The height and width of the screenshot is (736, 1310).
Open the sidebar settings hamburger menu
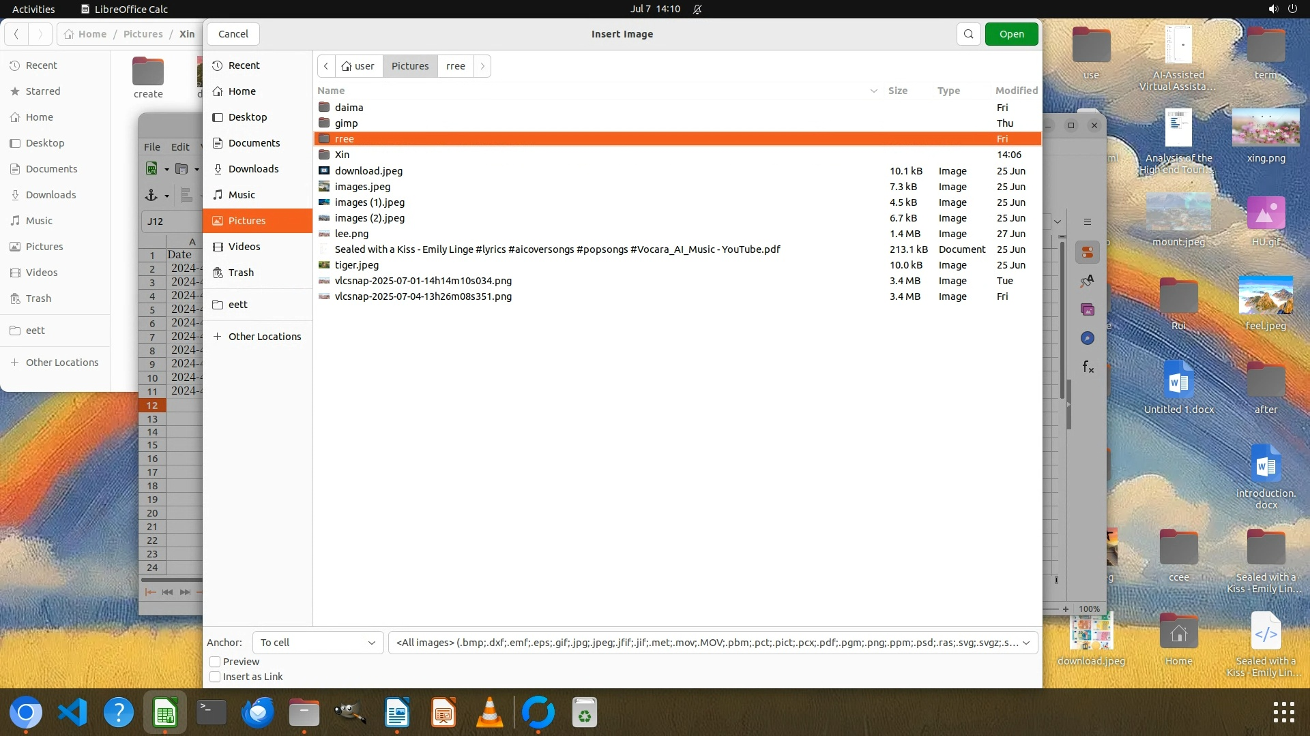(1088, 222)
